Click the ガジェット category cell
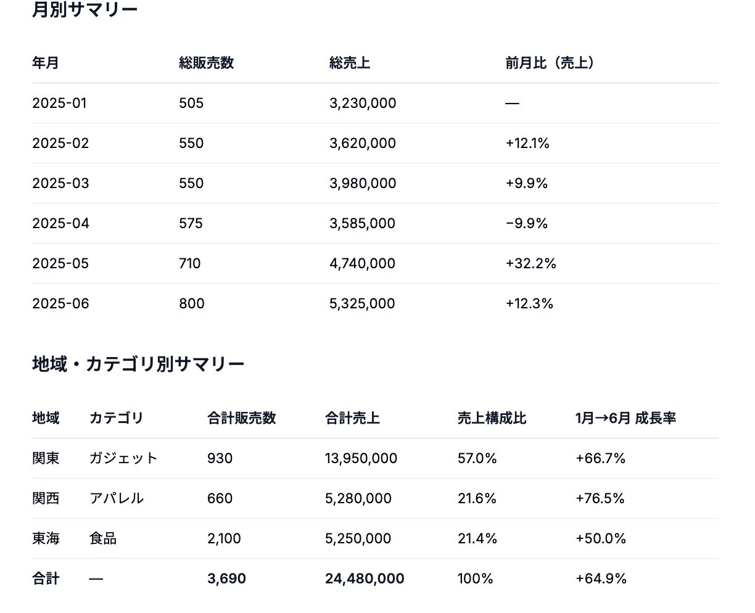This screenshot has width=755, height=613. tap(124, 458)
